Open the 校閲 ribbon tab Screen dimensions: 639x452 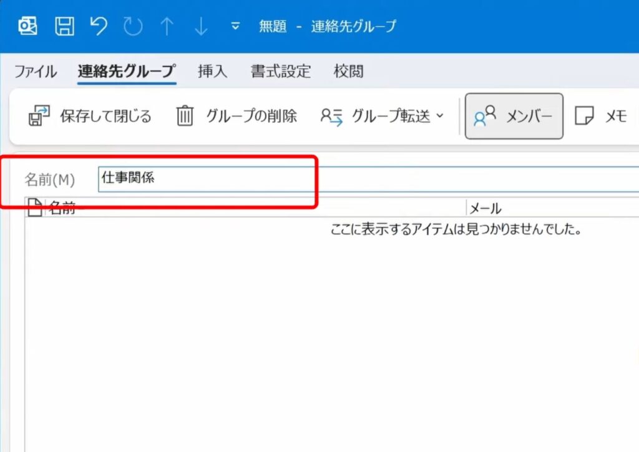(349, 71)
